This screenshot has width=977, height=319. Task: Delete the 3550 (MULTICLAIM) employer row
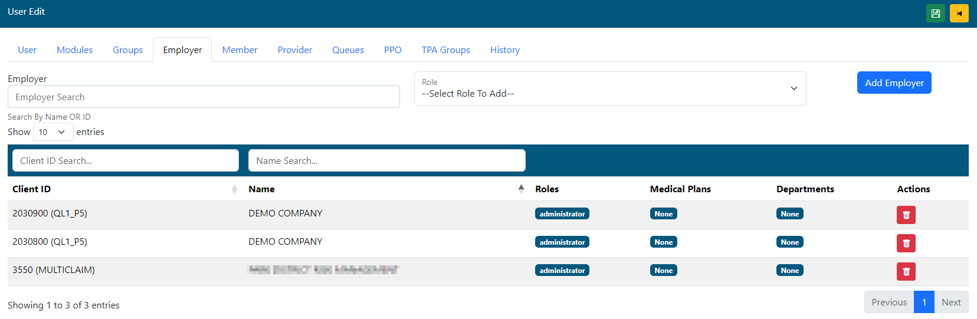[x=906, y=272]
